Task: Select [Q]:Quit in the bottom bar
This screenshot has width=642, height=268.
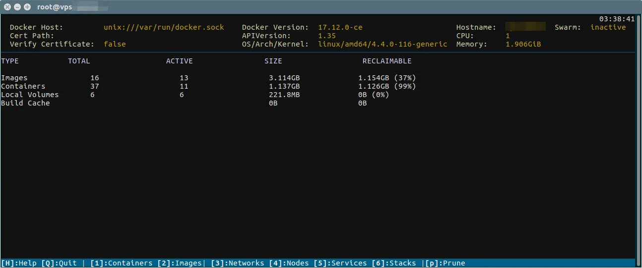Action: click(x=59, y=263)
